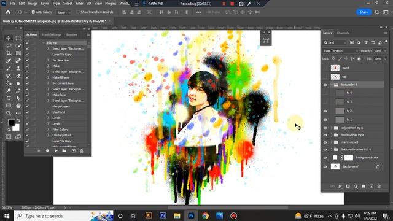Toggle the Auto-Select checkbox
Image resolution: width=393 pixels, height=221 pixels.
33,12
